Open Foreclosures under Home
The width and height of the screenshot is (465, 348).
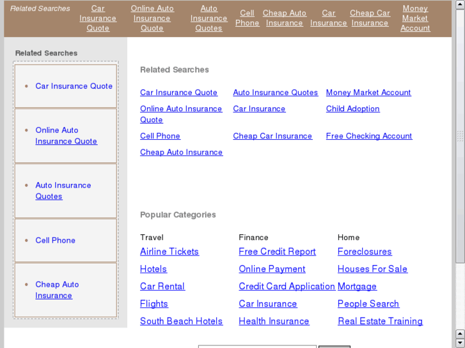365,252
